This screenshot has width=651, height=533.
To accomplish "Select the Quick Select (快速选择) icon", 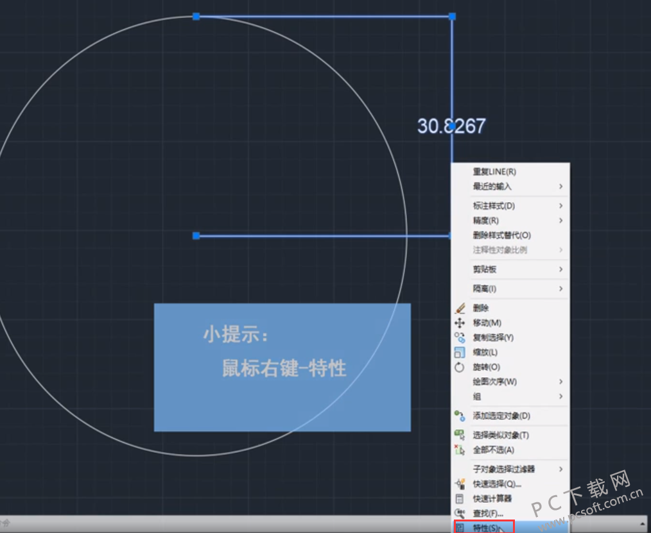I will [x=460, y=485].
